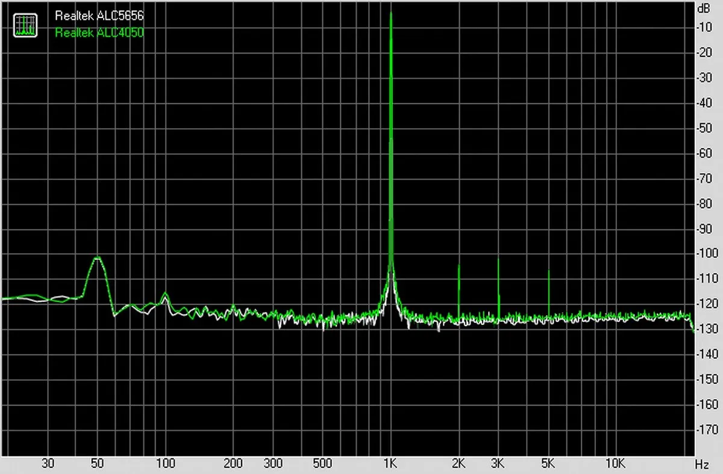
Task: Click the -60 dB scale value
Action: 705,153
